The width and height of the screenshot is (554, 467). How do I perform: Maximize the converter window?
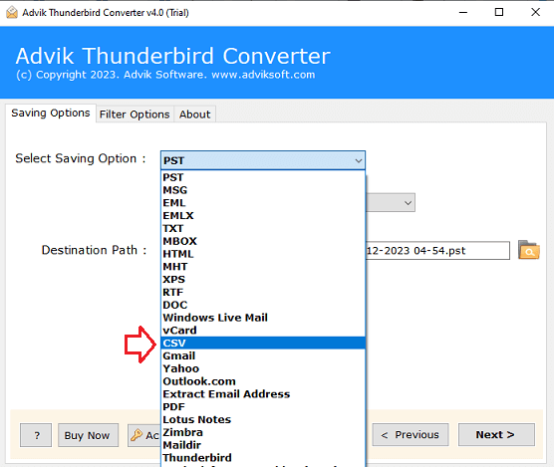pyautogui.click(x=499, y=12)
